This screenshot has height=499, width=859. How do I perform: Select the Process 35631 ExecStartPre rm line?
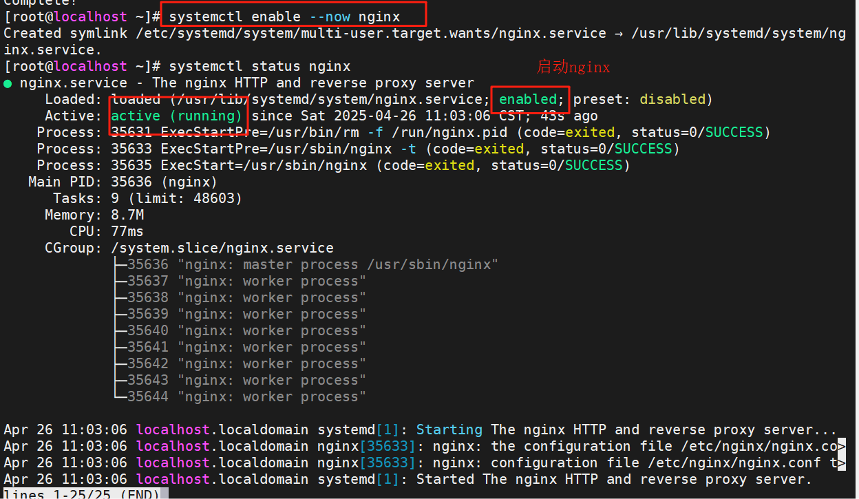[404, 132]
